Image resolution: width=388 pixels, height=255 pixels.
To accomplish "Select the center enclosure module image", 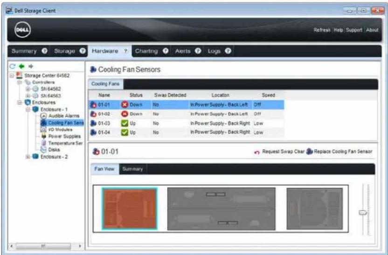I will [221, 209].
